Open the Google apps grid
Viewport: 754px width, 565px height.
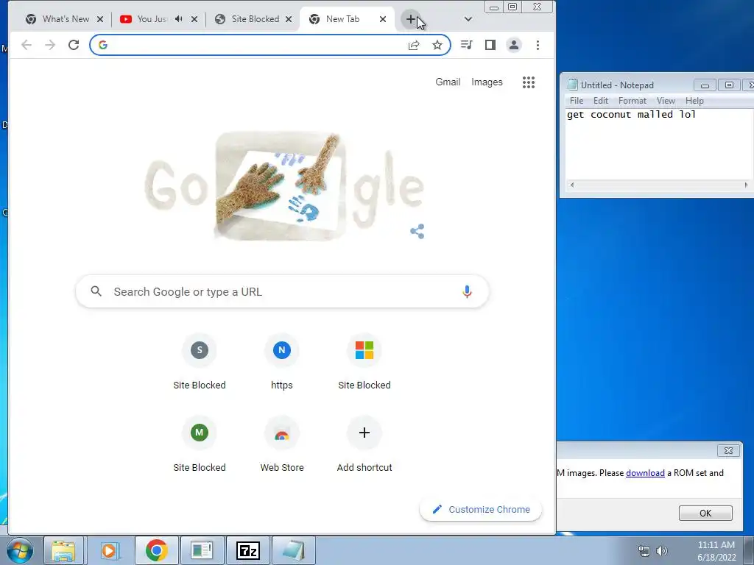pyautogui.click(x=529, y=82)
